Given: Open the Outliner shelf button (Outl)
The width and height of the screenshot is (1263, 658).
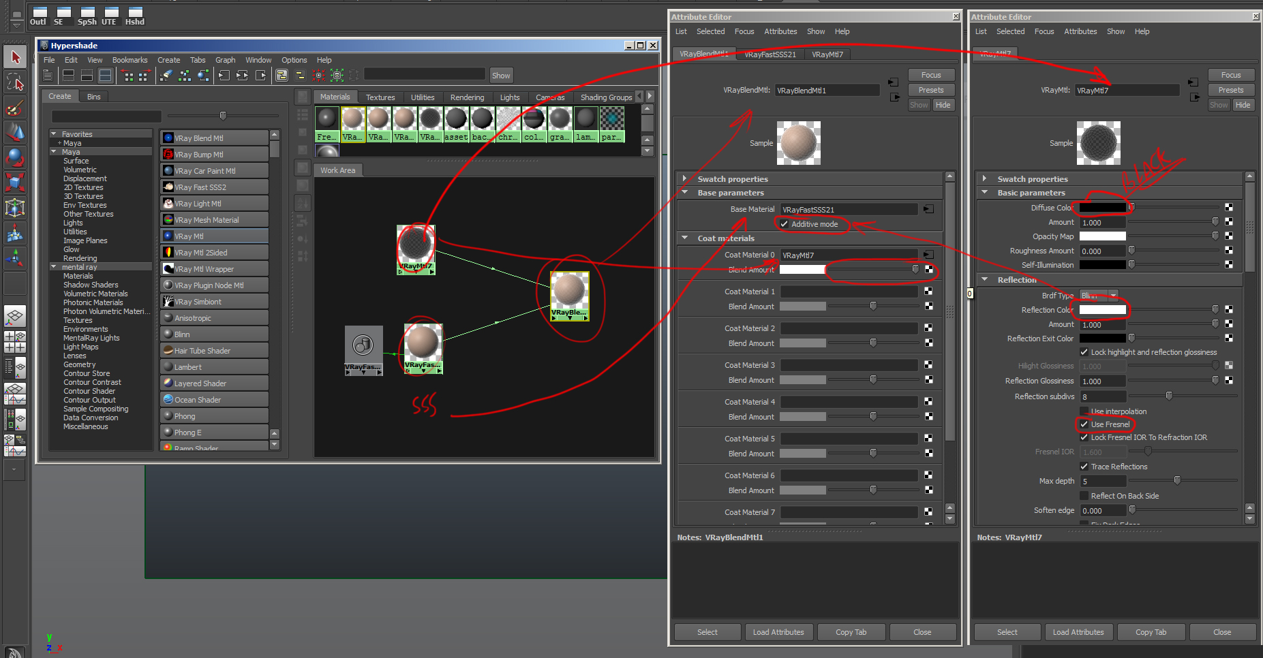Looking at the screenshot, I should click(x=39, y=16).
